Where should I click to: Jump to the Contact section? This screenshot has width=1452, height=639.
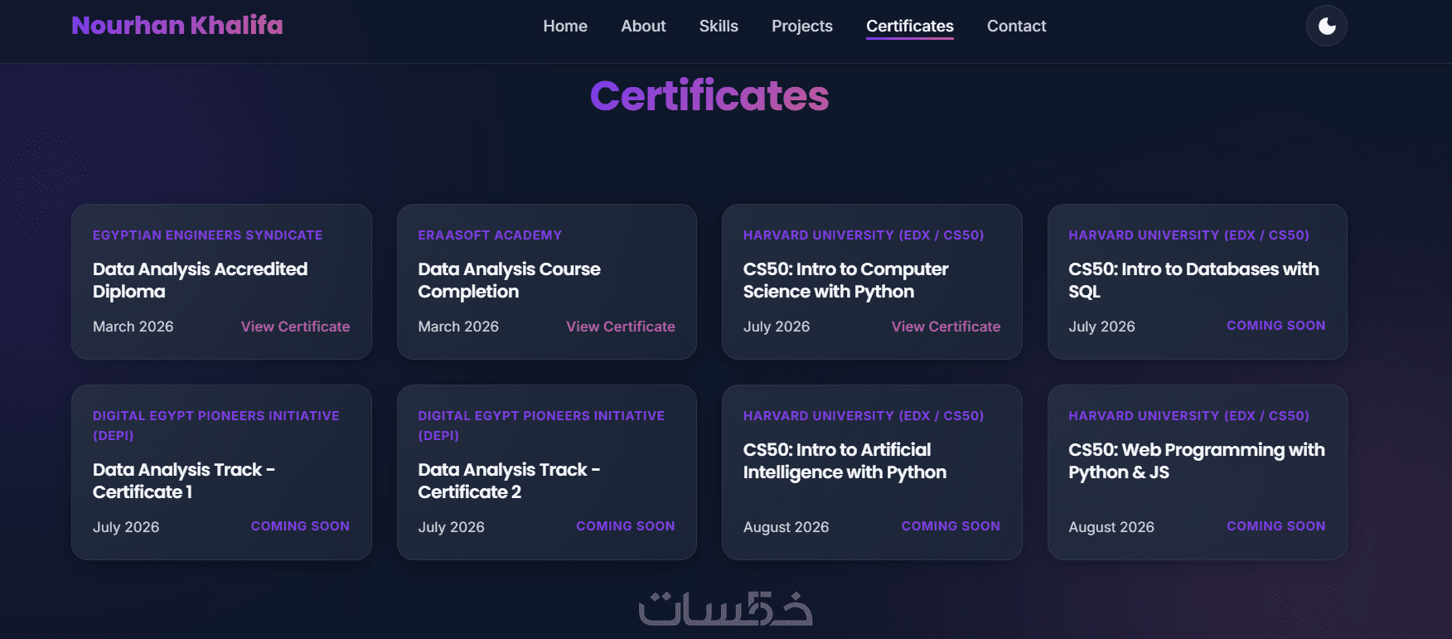(x=1016, y=26)
